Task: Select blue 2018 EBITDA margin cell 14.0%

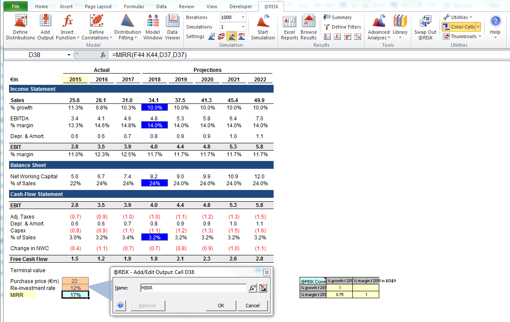Action: click(155, 125)
